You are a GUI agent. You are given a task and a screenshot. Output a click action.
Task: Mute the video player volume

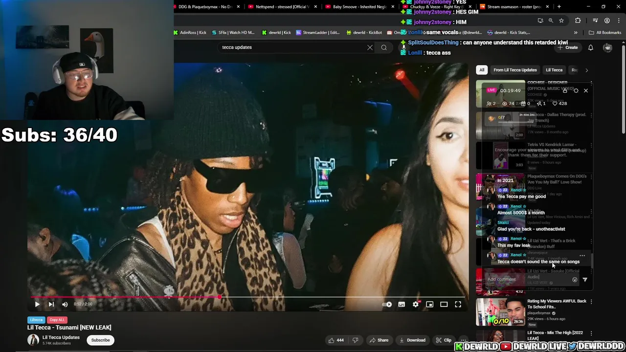[x=65, y=304]
